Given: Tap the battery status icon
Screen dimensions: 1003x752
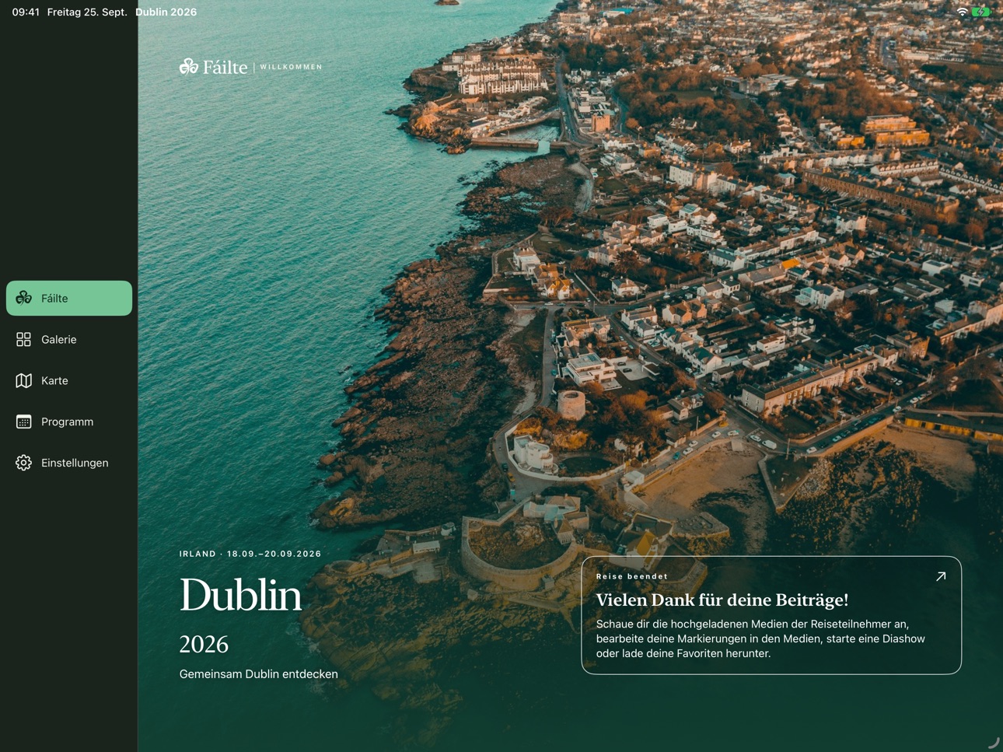Looking at the screenshot, I should coord(981,12).
